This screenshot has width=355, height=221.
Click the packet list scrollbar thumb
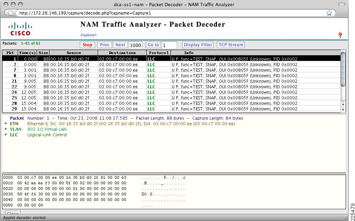point(343,68)
